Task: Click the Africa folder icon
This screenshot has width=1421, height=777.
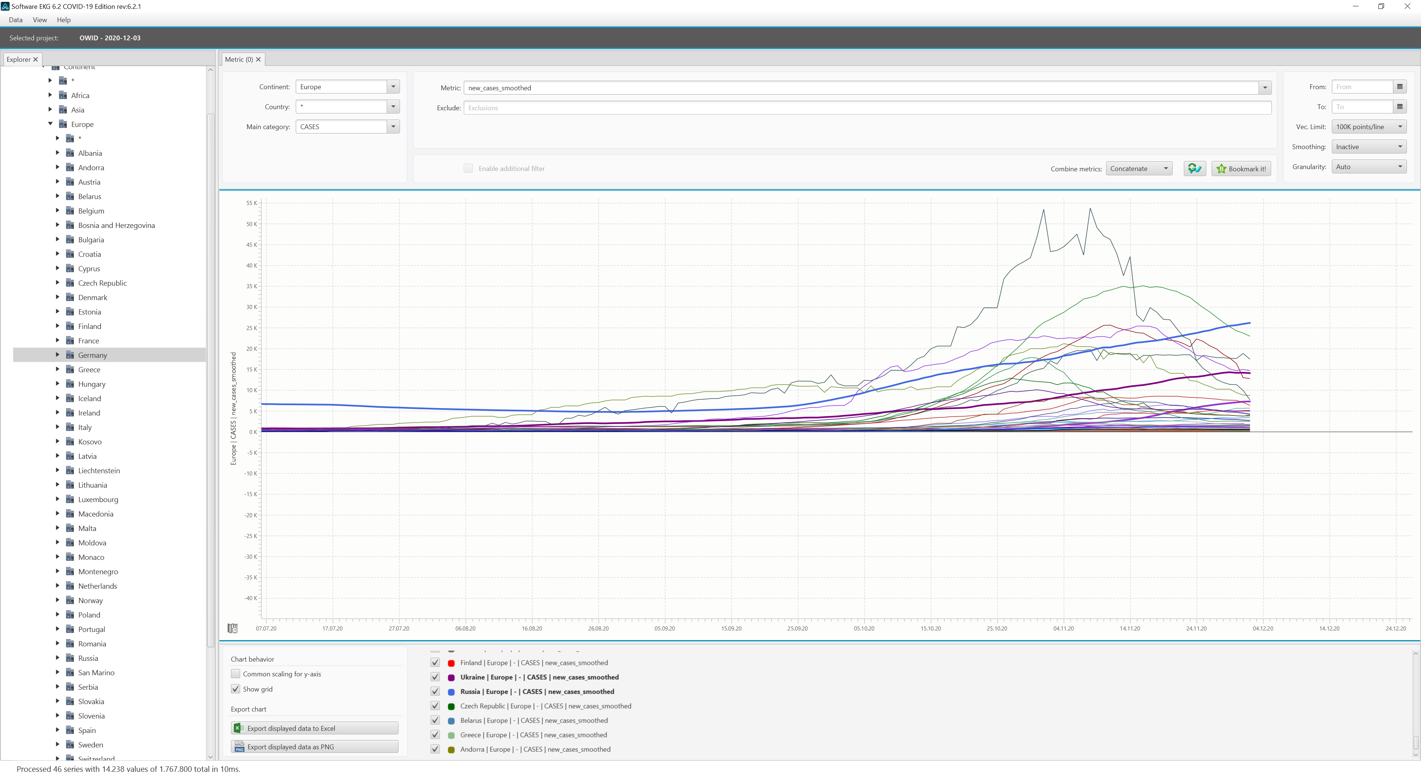Action: tap(63, 95)
